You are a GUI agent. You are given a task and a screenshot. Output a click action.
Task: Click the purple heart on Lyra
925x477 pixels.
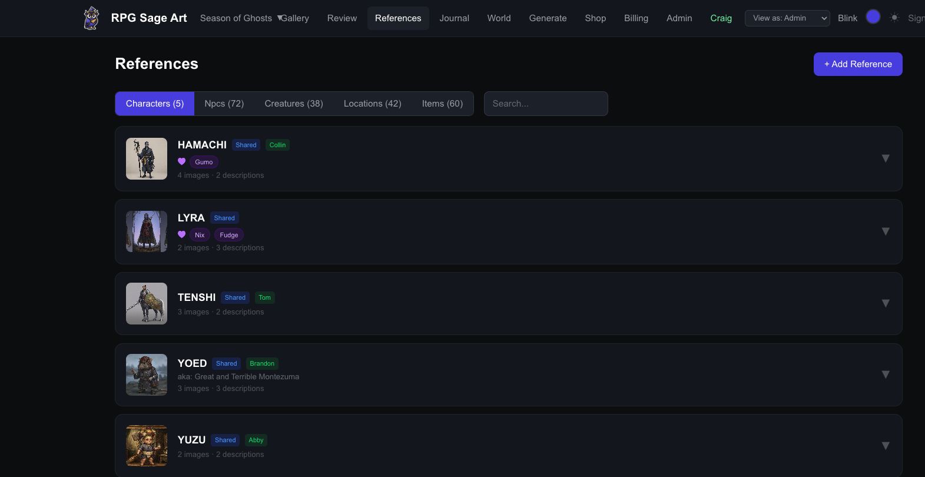(182, 234)
